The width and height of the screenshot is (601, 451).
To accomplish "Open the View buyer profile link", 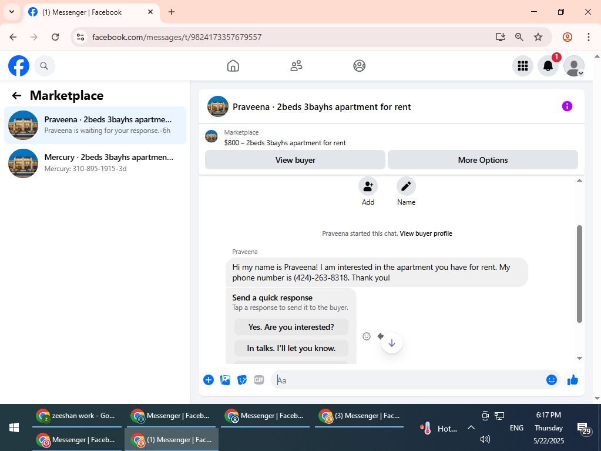I will coord(426,233).
